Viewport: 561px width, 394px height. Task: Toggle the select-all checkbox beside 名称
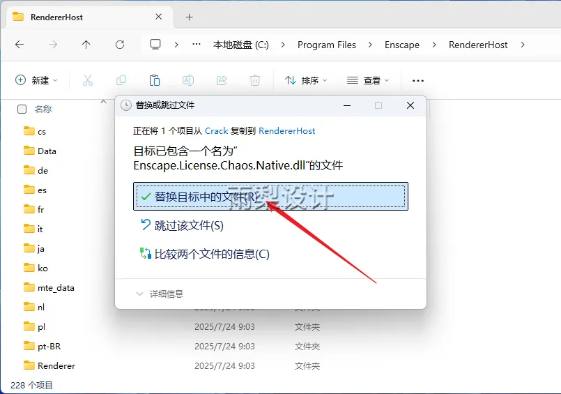coord(22,109)
